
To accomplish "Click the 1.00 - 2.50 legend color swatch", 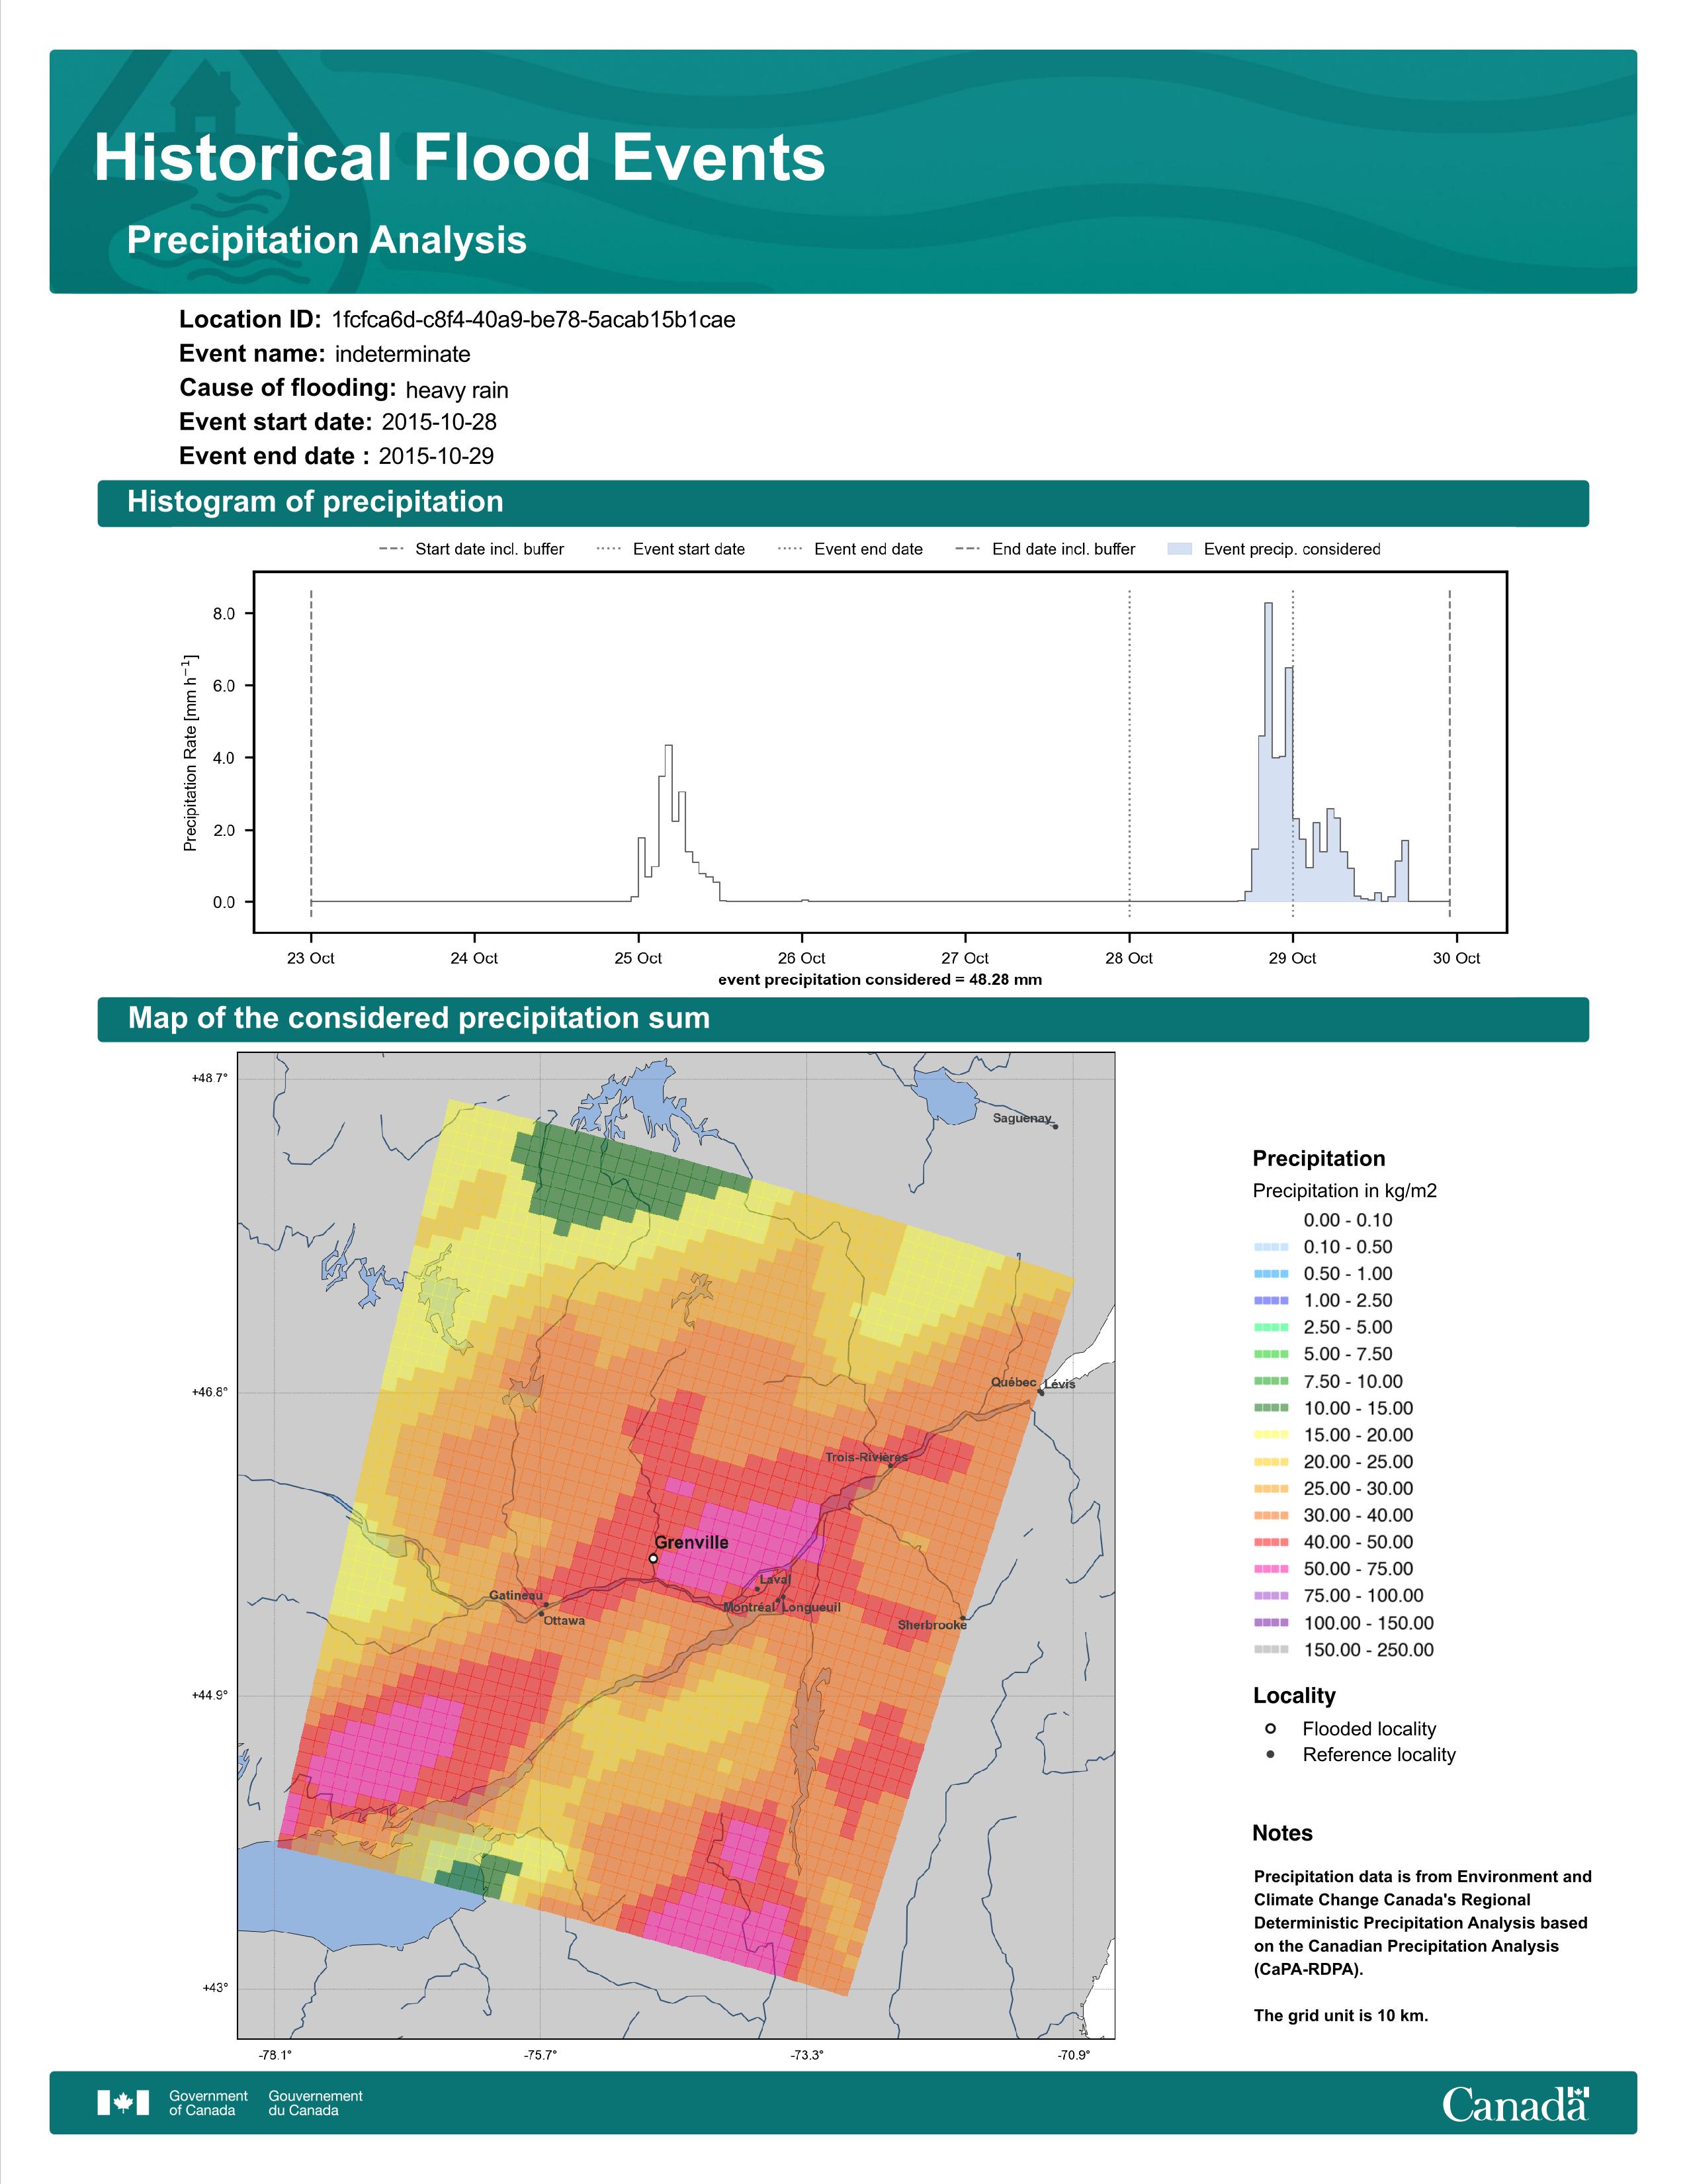I will coord(1270,1301).
